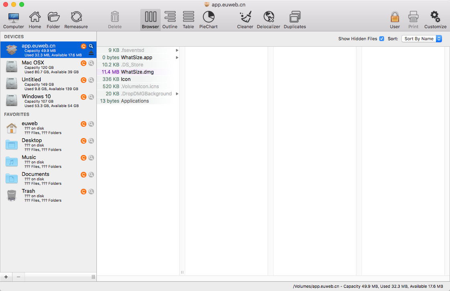Switch to PieChart view
Image resolution: width=450 pixels, height=291 pixels.
(x=209, y=20)
